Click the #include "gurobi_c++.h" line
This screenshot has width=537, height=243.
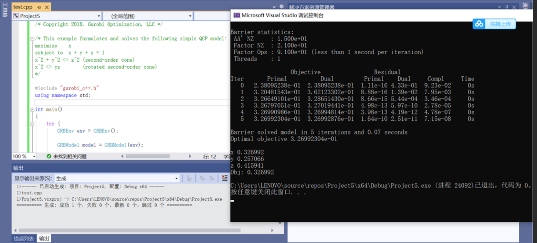(x=67, y=88)
